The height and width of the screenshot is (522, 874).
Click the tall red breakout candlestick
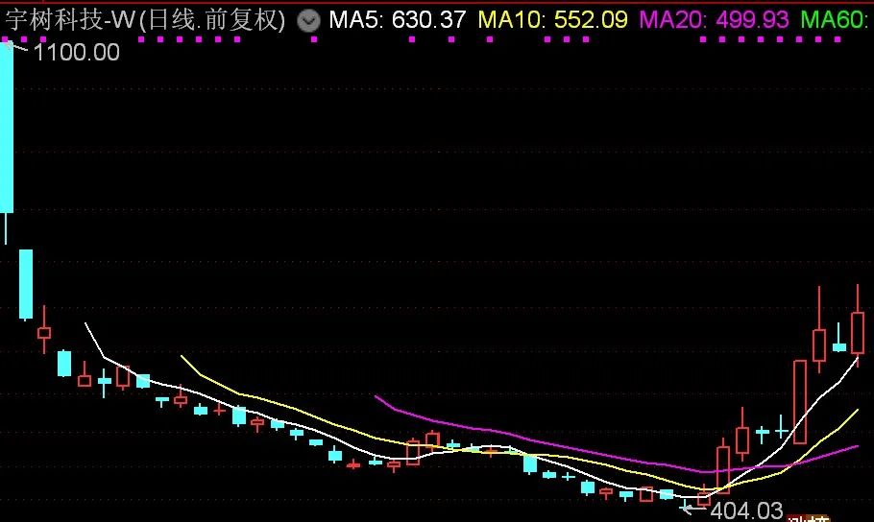click(800, 402)
